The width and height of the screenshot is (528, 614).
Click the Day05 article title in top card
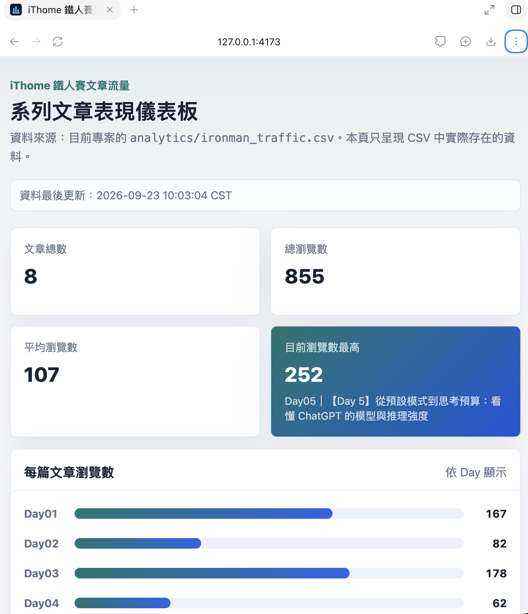(393, 408)
